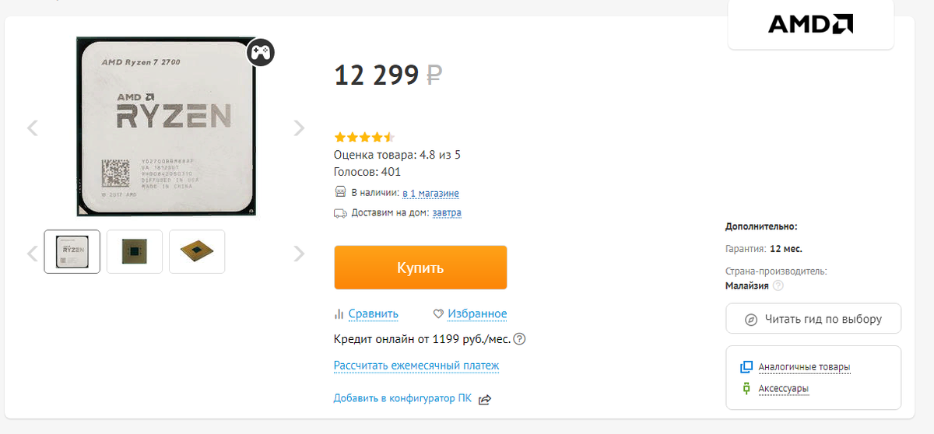This screenshot has width=934, height=434.
Task: Click the compass icon in guide button
Action: click(x=751, y=319)
